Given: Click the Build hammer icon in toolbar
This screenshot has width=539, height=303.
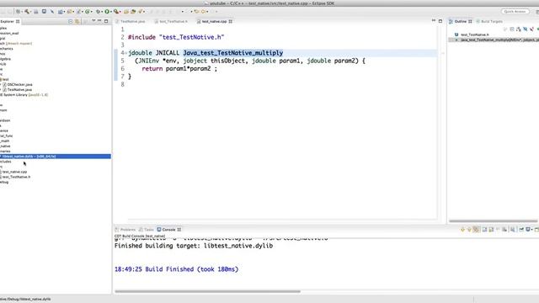Looking at the screenshot, I should tap(27, 11).
